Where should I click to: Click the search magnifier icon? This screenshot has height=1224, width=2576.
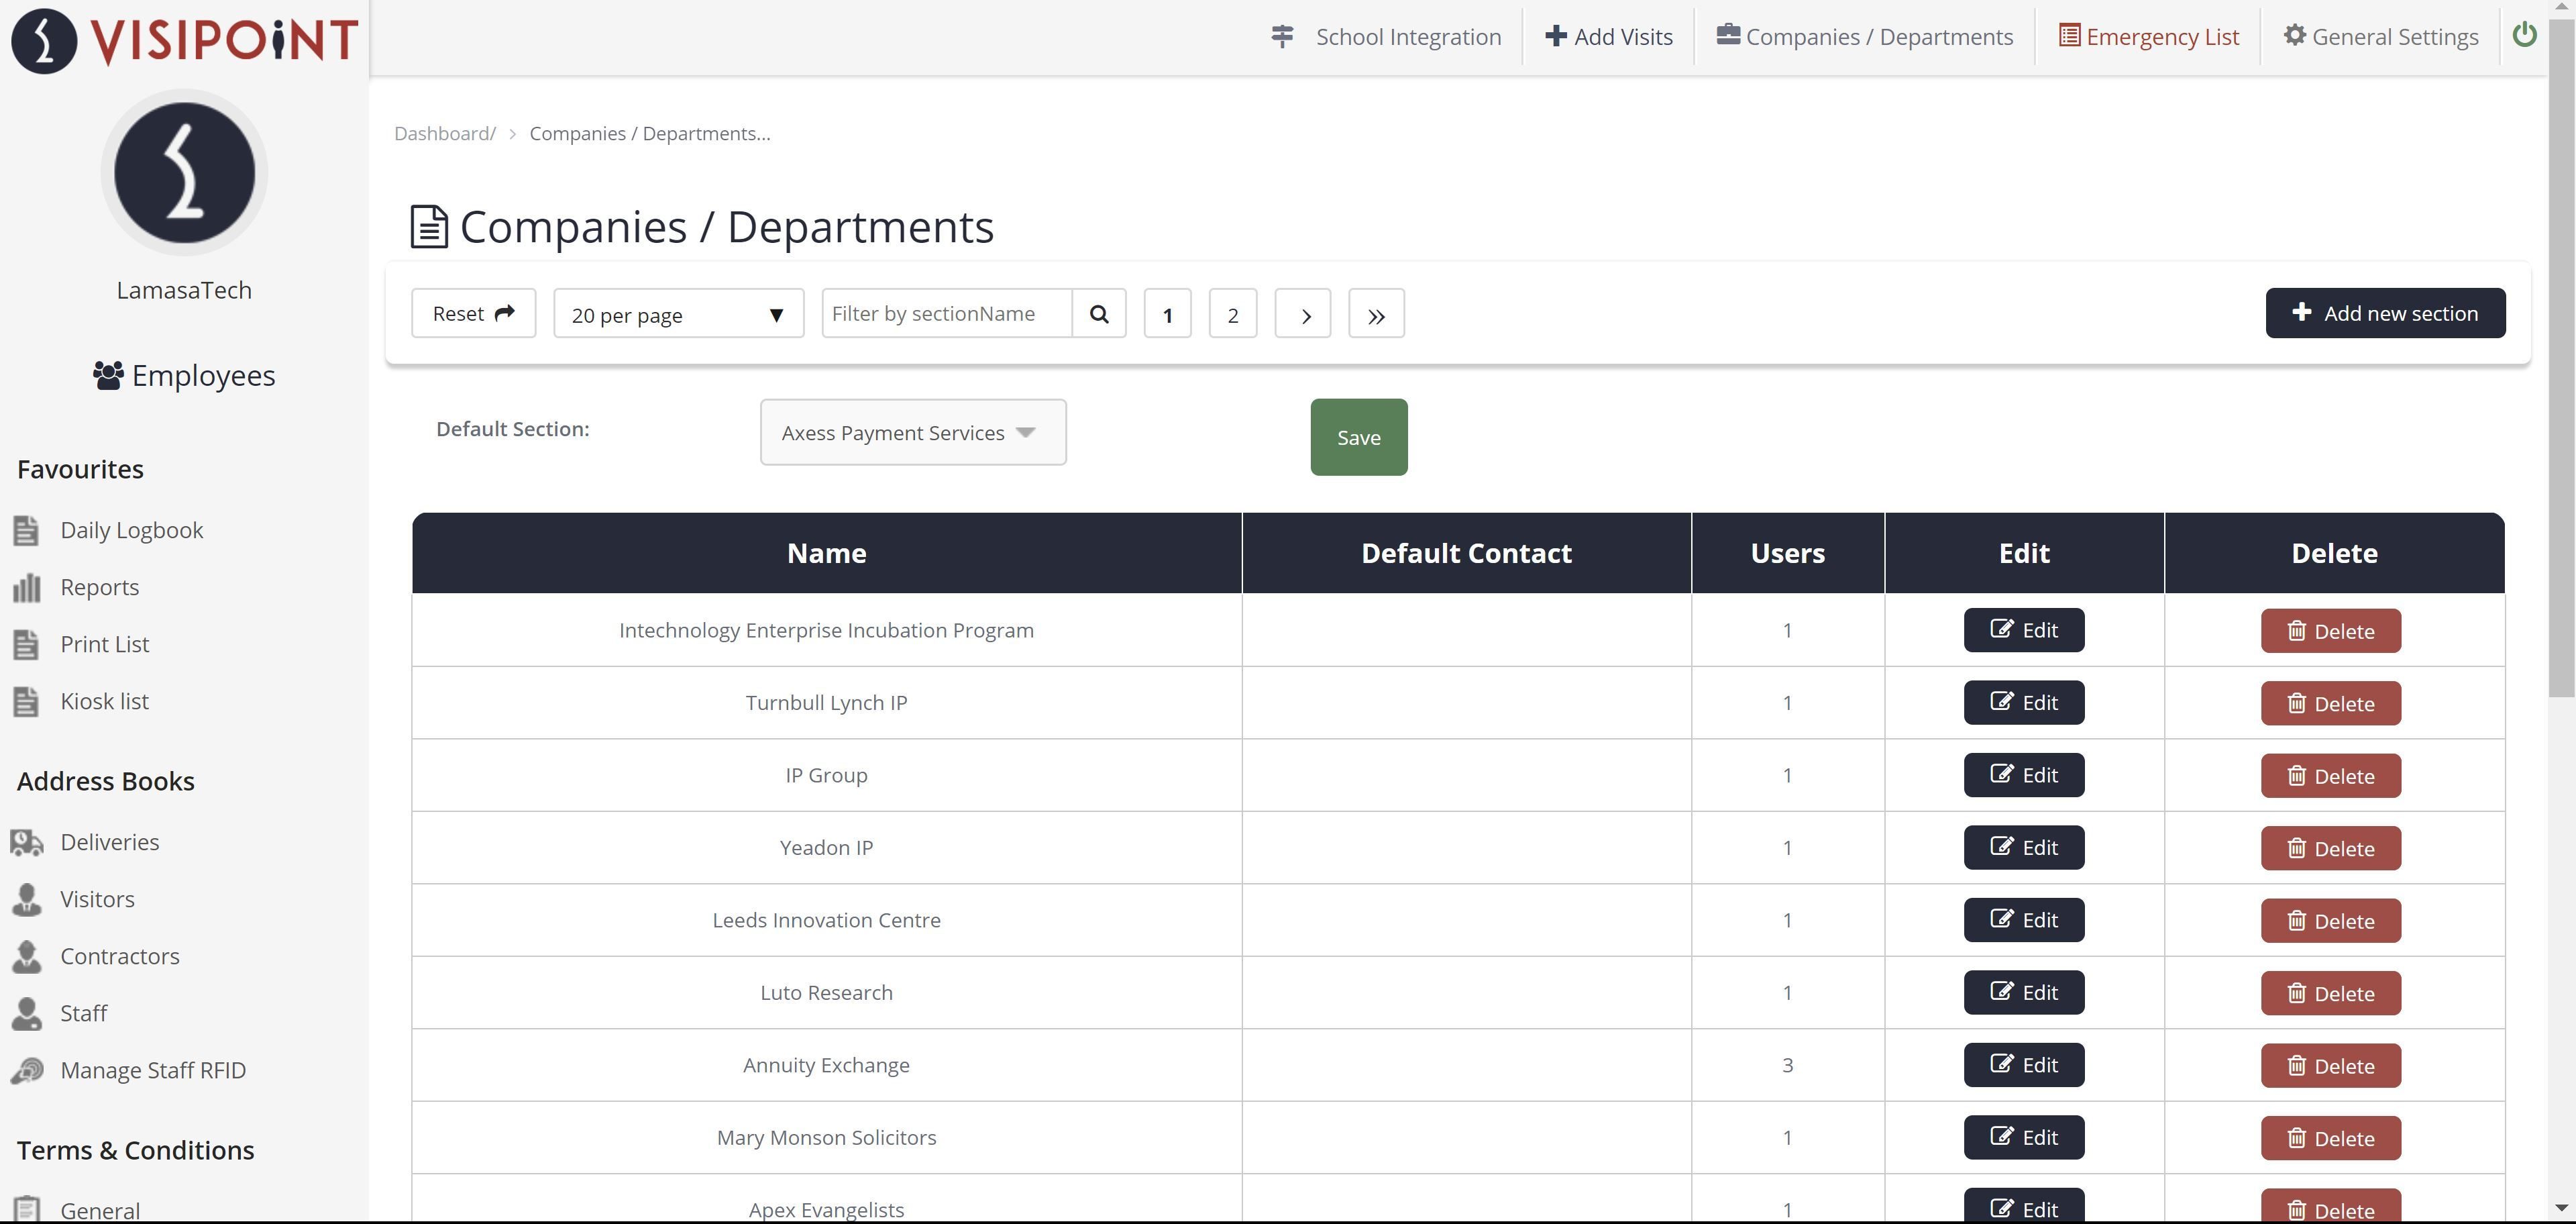[1099, 313]
